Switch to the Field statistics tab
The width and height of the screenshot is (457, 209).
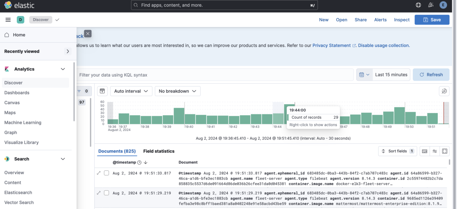pyautogui.click(x=159, y=151)
